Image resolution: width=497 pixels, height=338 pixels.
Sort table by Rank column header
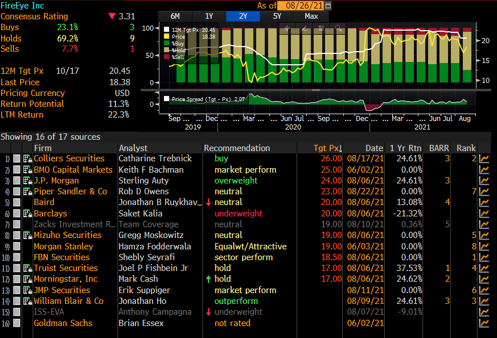pos(466,148)
